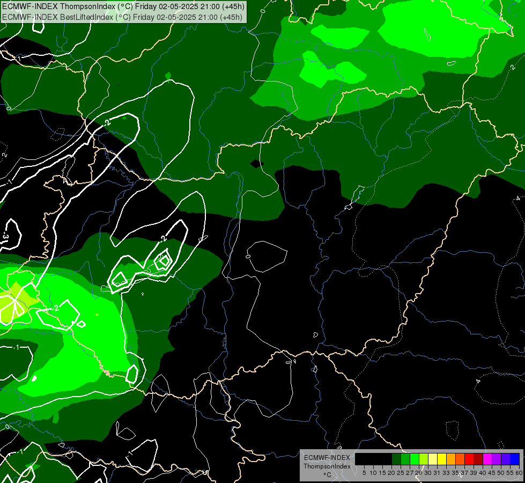Viewport: 525px width, 483px height.
Task: Select the blue 55-60 legend swatch
Action: [x=515, y=459]
